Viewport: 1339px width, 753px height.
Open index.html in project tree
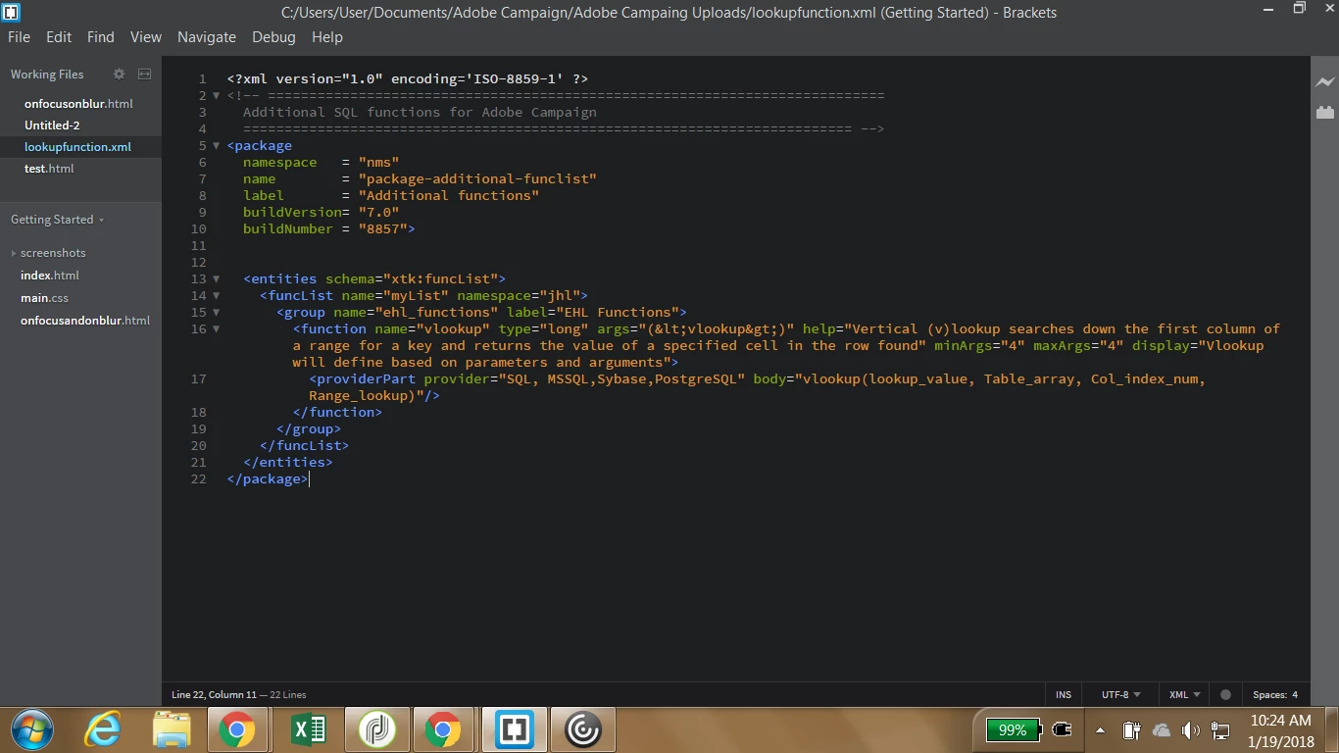click(50, 276)
